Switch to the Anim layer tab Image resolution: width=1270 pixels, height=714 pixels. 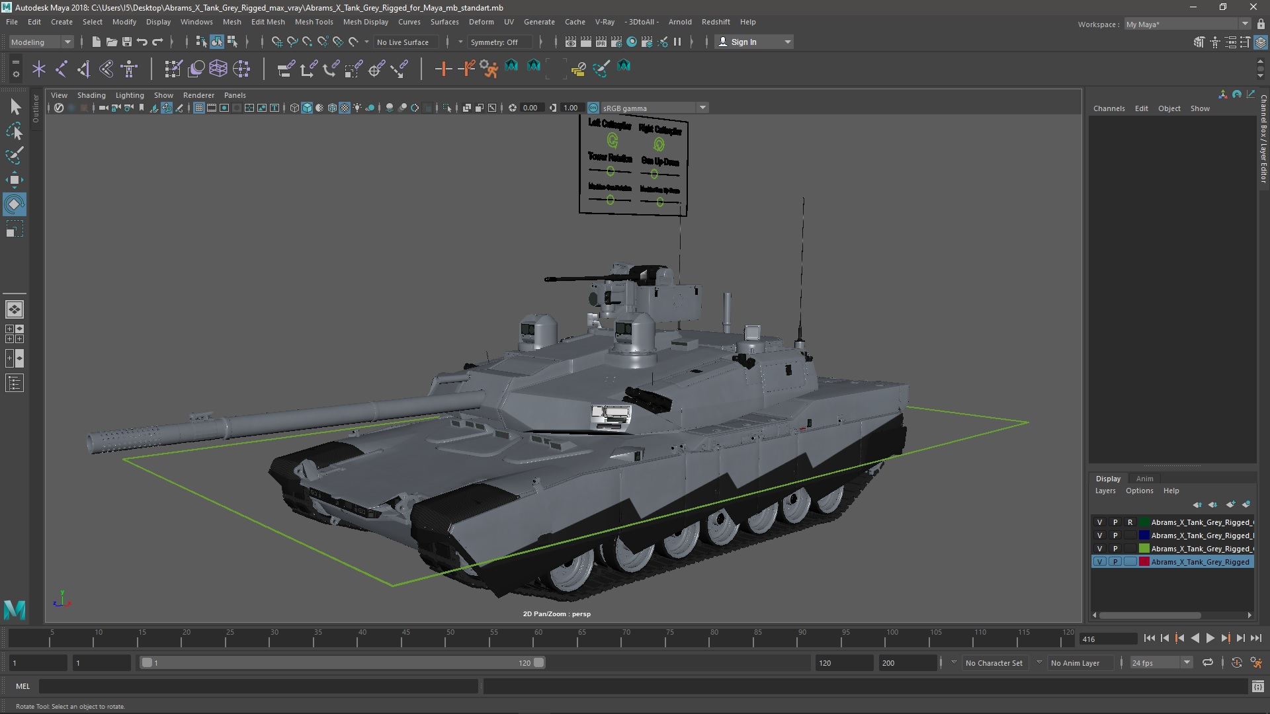pyautogui.click(x=1144, y=479)
